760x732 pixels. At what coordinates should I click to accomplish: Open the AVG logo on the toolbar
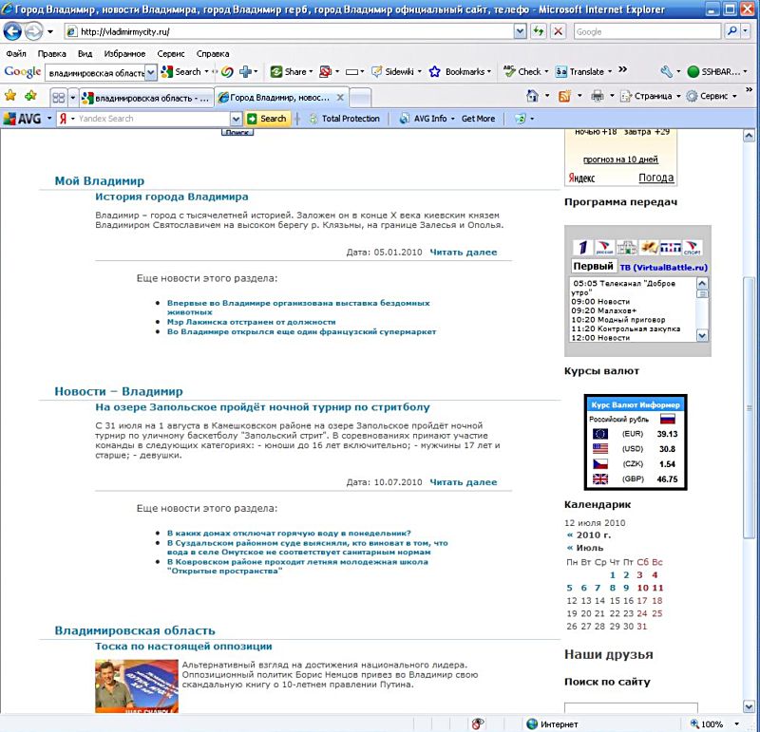tap(22, 119)
